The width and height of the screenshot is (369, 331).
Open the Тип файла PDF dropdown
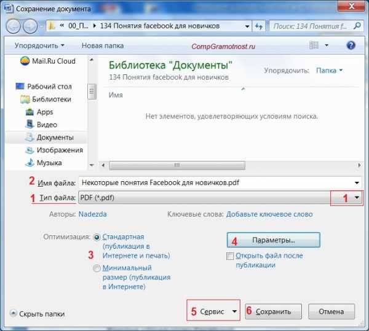[357, 198]
